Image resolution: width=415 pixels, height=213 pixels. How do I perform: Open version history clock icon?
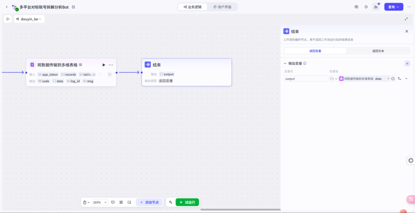366,7
